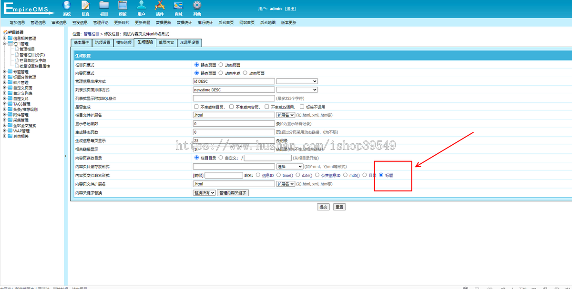Switch to 单页内容 tab
The height and width of the screenshot is (289, 572).
click(x=166, y=43)
